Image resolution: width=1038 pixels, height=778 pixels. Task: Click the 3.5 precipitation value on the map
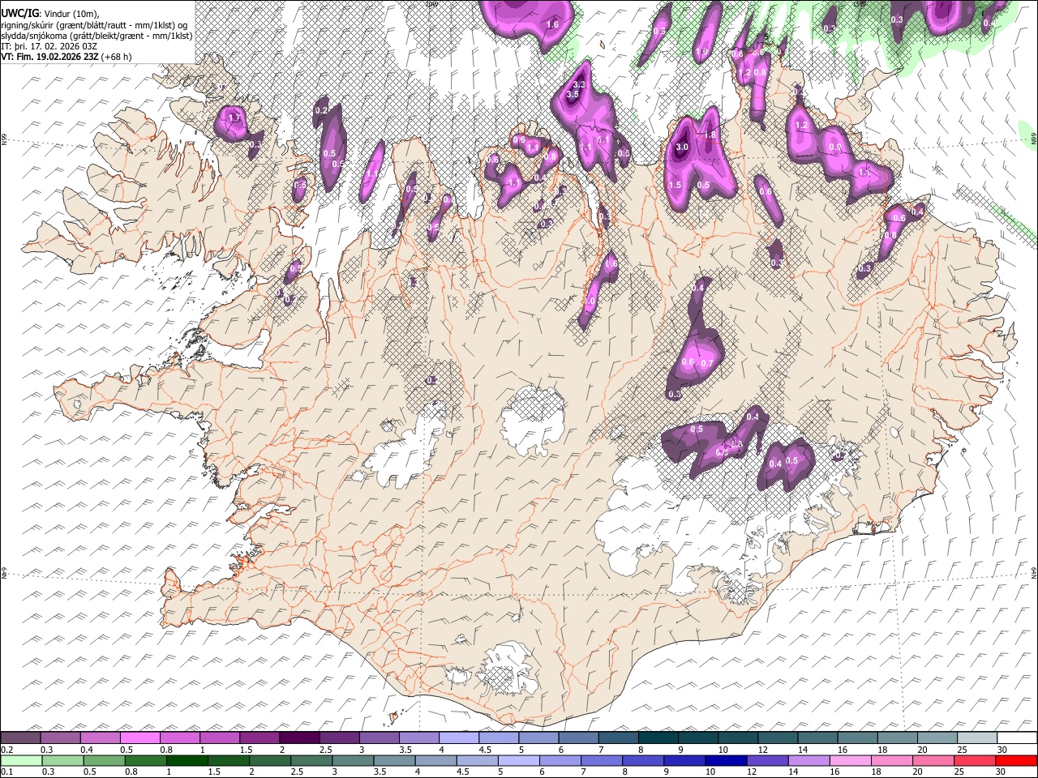572,95
